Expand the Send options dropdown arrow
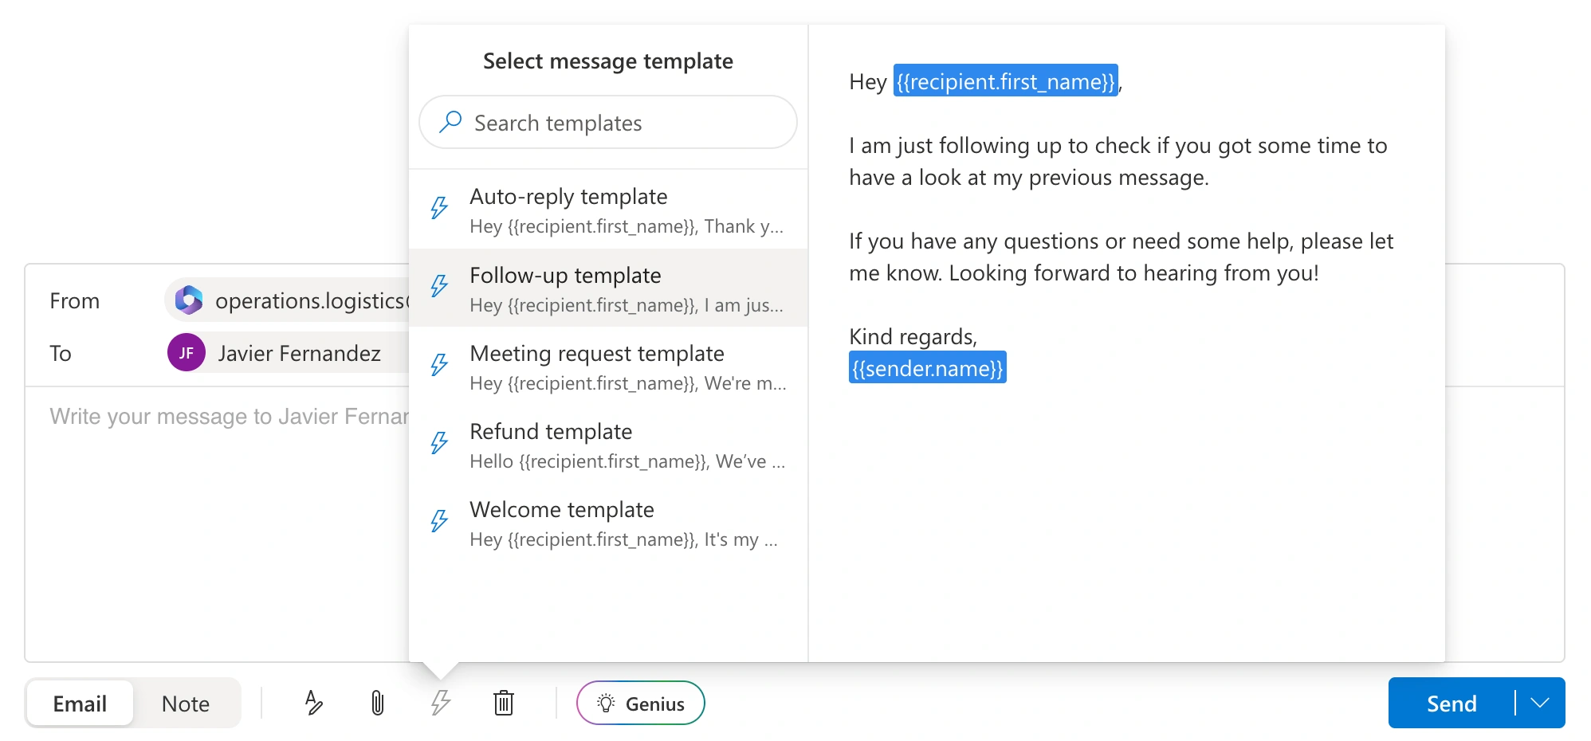This screenshot has height=741, width=1591. click(1540, 703)
